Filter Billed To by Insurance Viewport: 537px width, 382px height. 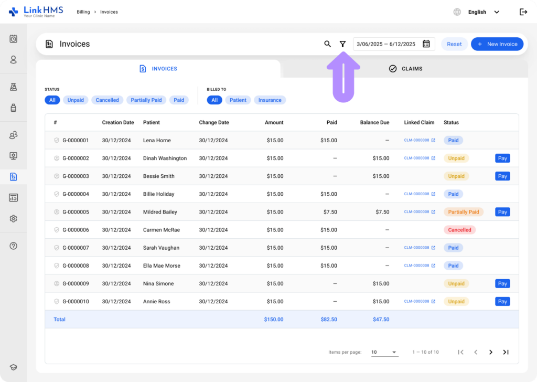(x=270, y=100)
